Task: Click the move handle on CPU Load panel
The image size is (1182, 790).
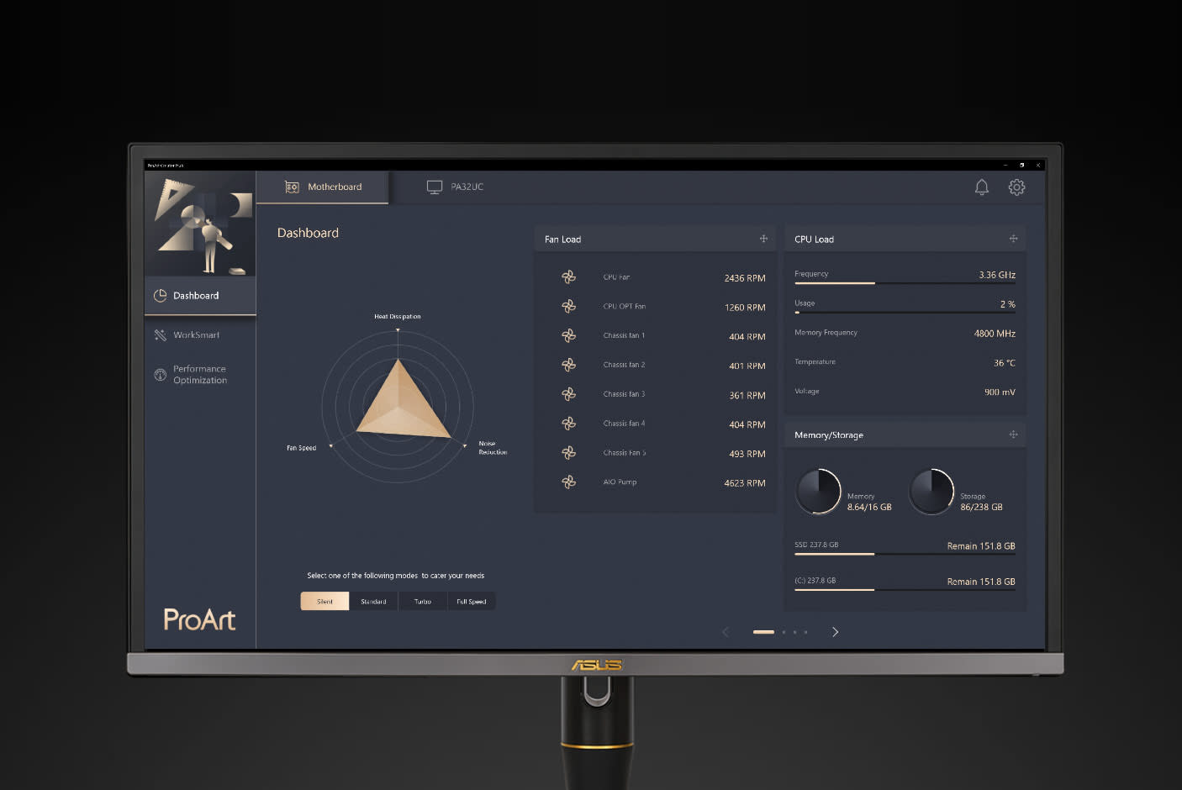Action: click(1013, 239)
